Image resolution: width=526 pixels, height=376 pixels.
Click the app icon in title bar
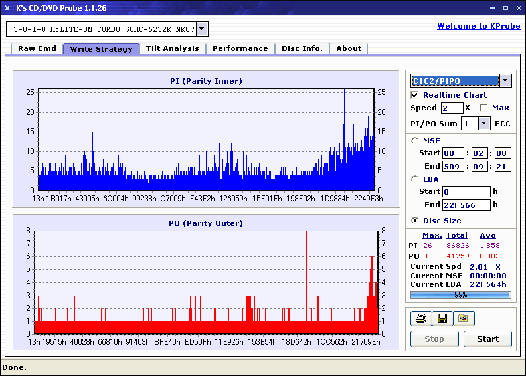point(7,7)
